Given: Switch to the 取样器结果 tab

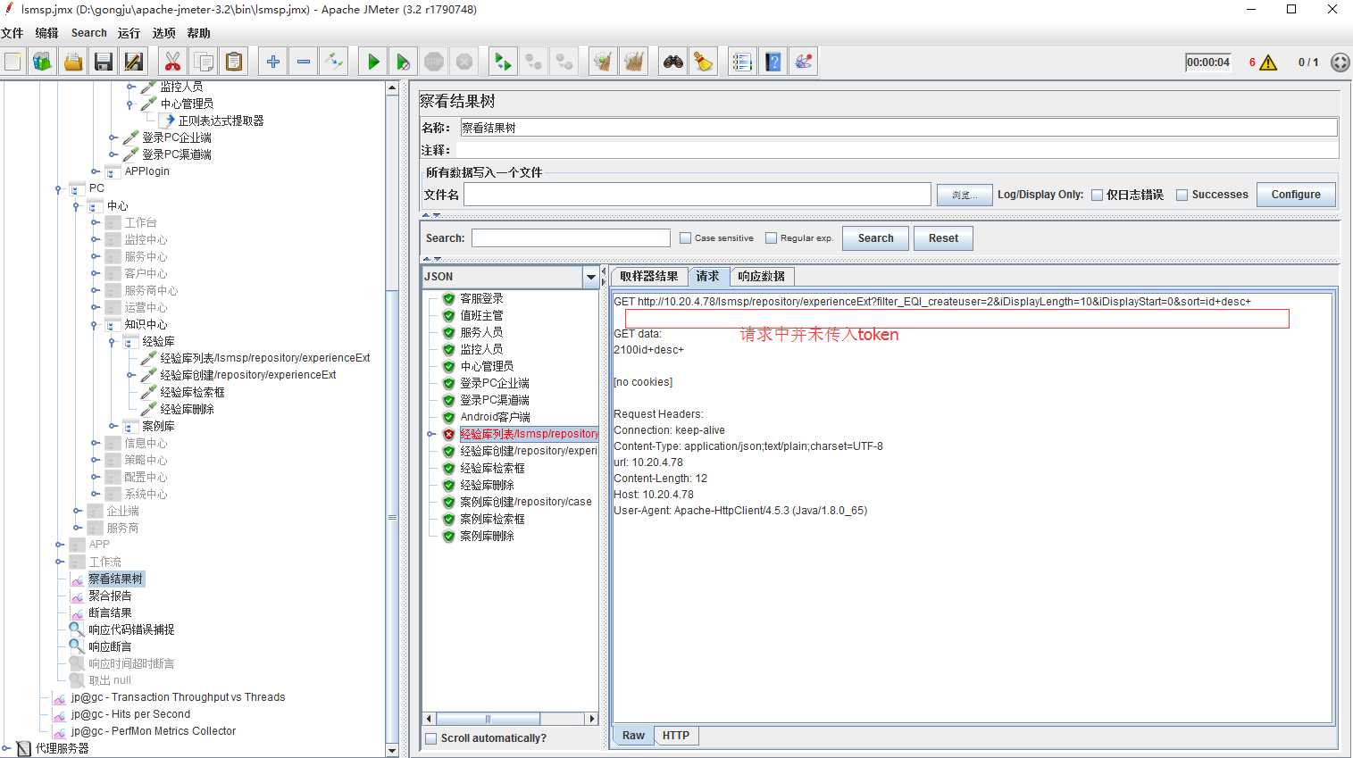Looking at the screenshot, I should click(x=649, y=277).
